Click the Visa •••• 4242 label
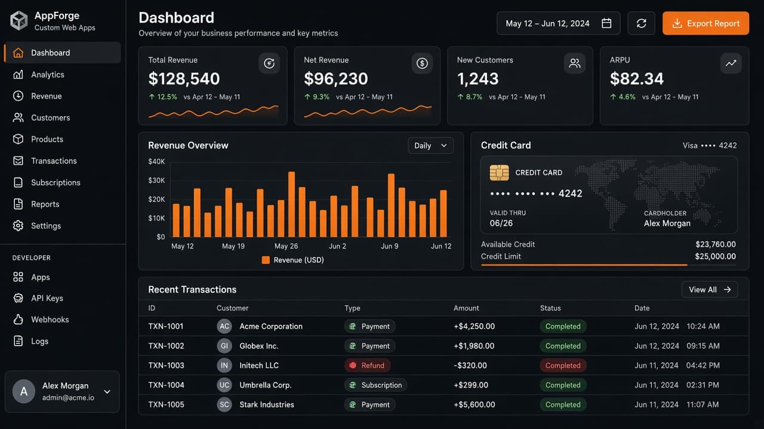The height and width of the screenshot is (429, 764). coord(710,145)
